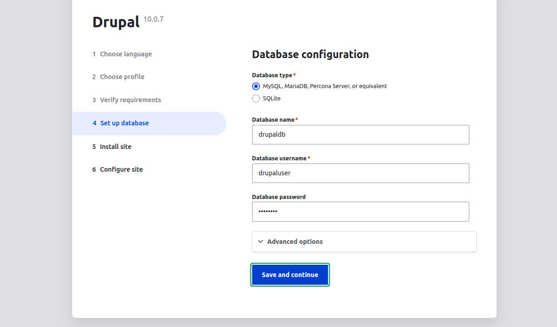Go to the Choose language step
Image resolution: width=557 pixels, height=327 pixels.
(125, 54)
